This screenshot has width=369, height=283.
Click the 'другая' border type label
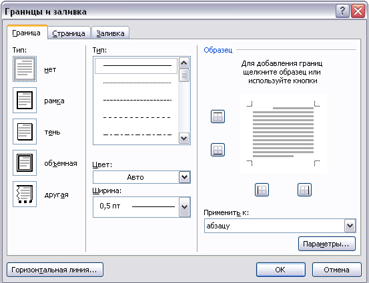tap(56, 194)
